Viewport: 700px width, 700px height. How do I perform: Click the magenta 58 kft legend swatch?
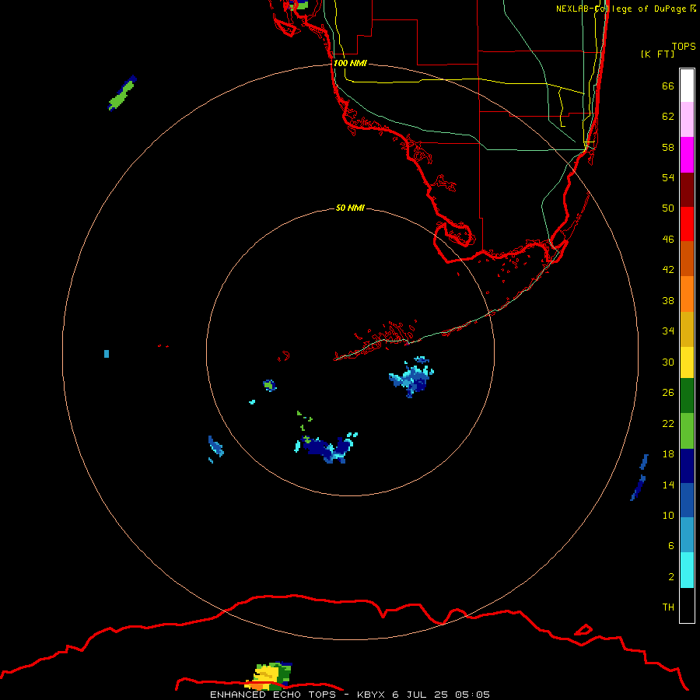687,155
